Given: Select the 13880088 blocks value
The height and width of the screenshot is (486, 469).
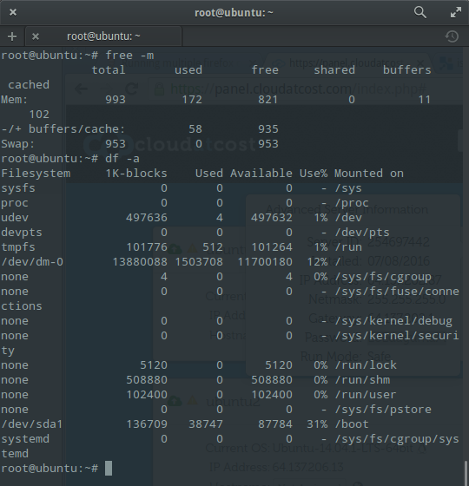Looking at the screenshot, I should (x=140, y=261).
